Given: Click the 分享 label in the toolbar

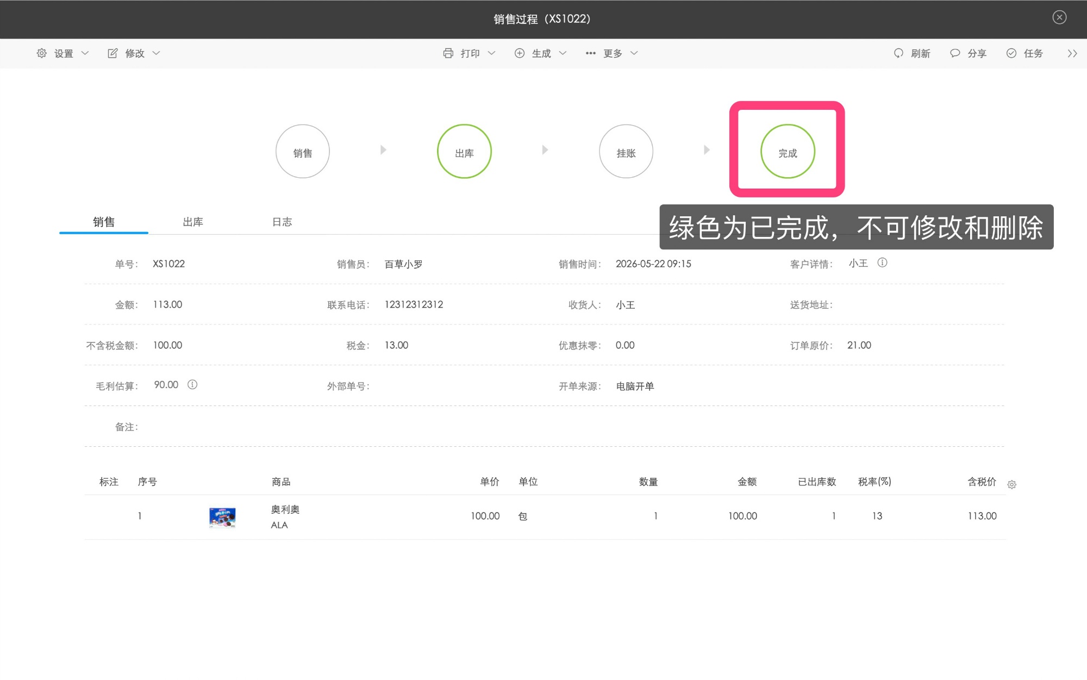Looking at the screenshot, I should click(977, 53).
